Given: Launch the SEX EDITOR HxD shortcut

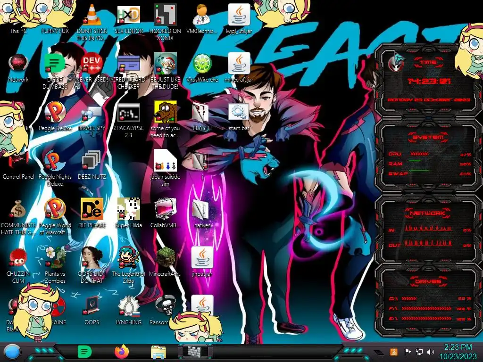Looking at the screenshot, I should 128,18.
